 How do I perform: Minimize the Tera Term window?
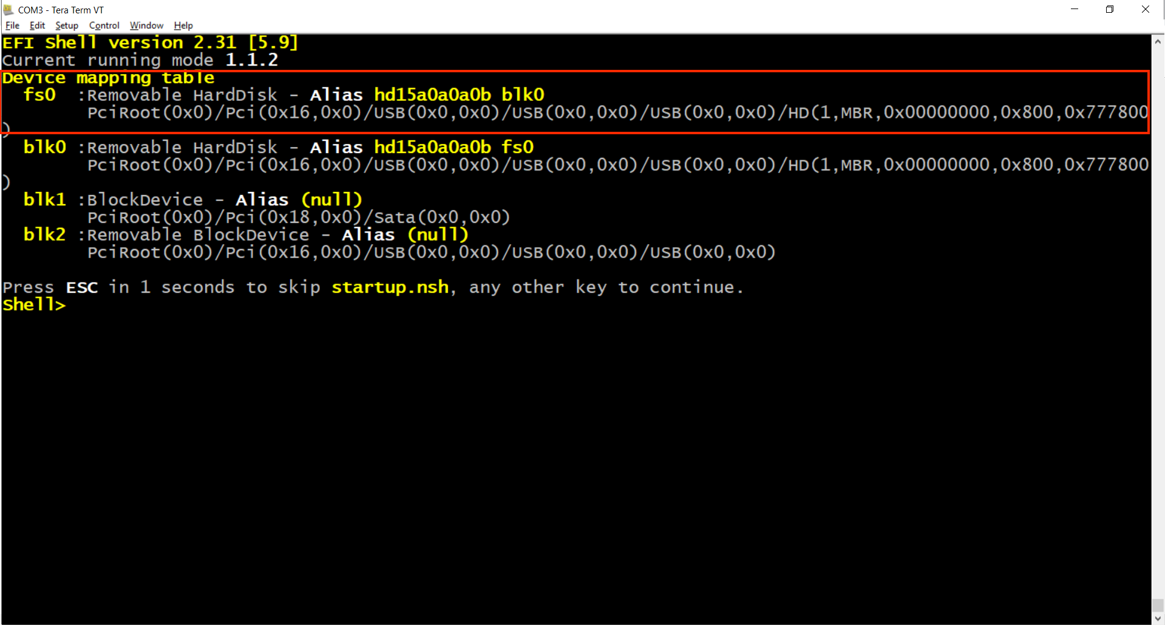[x=1075, y=9]
